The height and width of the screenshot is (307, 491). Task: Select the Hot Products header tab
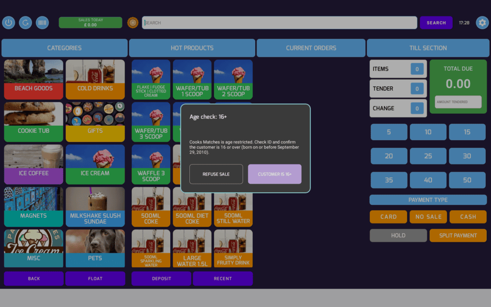[x=192, y=48]
